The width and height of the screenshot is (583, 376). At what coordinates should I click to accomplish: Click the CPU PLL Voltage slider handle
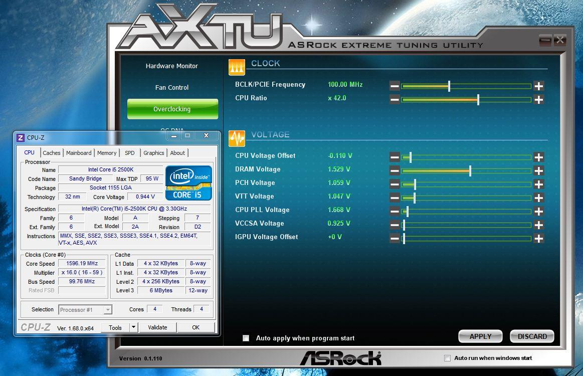[408, 212]
